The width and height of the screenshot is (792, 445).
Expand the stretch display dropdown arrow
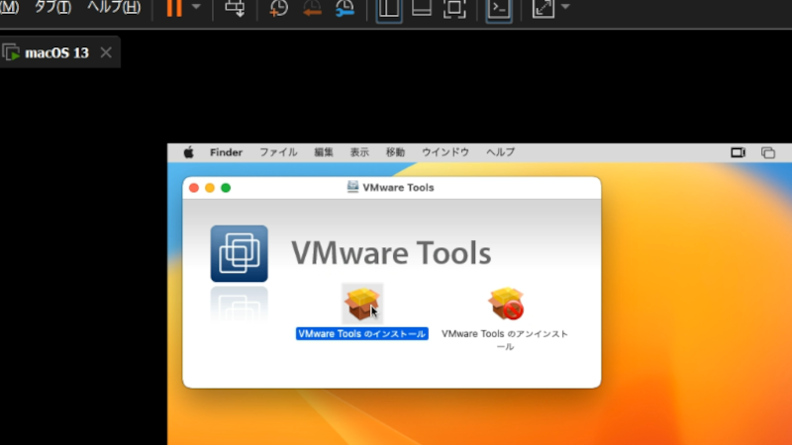[x=565, y=7]
